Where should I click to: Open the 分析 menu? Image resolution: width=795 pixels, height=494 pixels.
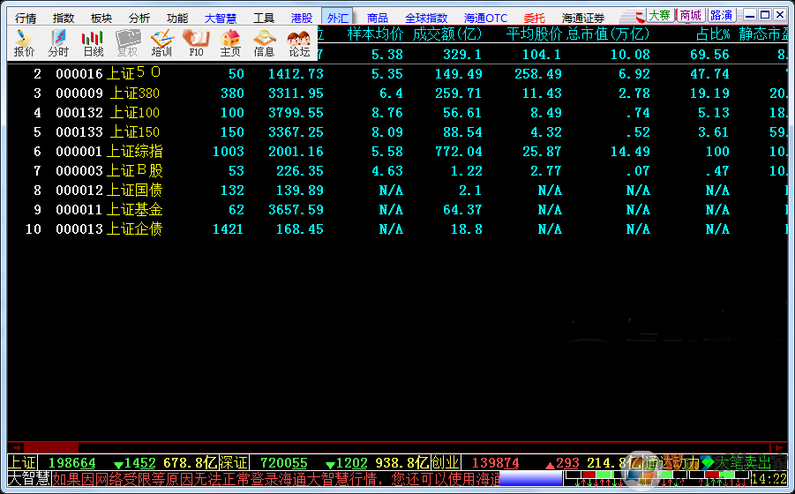(x=139, y=19)
